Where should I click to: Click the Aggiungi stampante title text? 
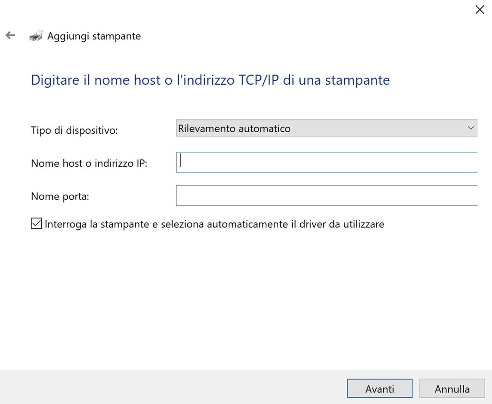(94, 36)
